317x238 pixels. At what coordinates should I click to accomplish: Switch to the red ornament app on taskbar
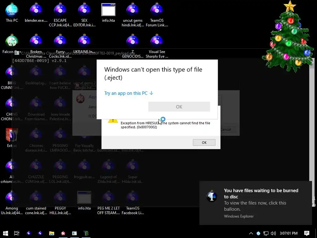click(63, 233)
